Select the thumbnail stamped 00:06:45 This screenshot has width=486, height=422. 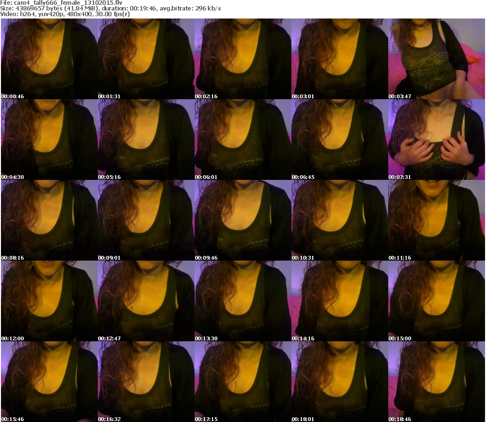point(340,140)
